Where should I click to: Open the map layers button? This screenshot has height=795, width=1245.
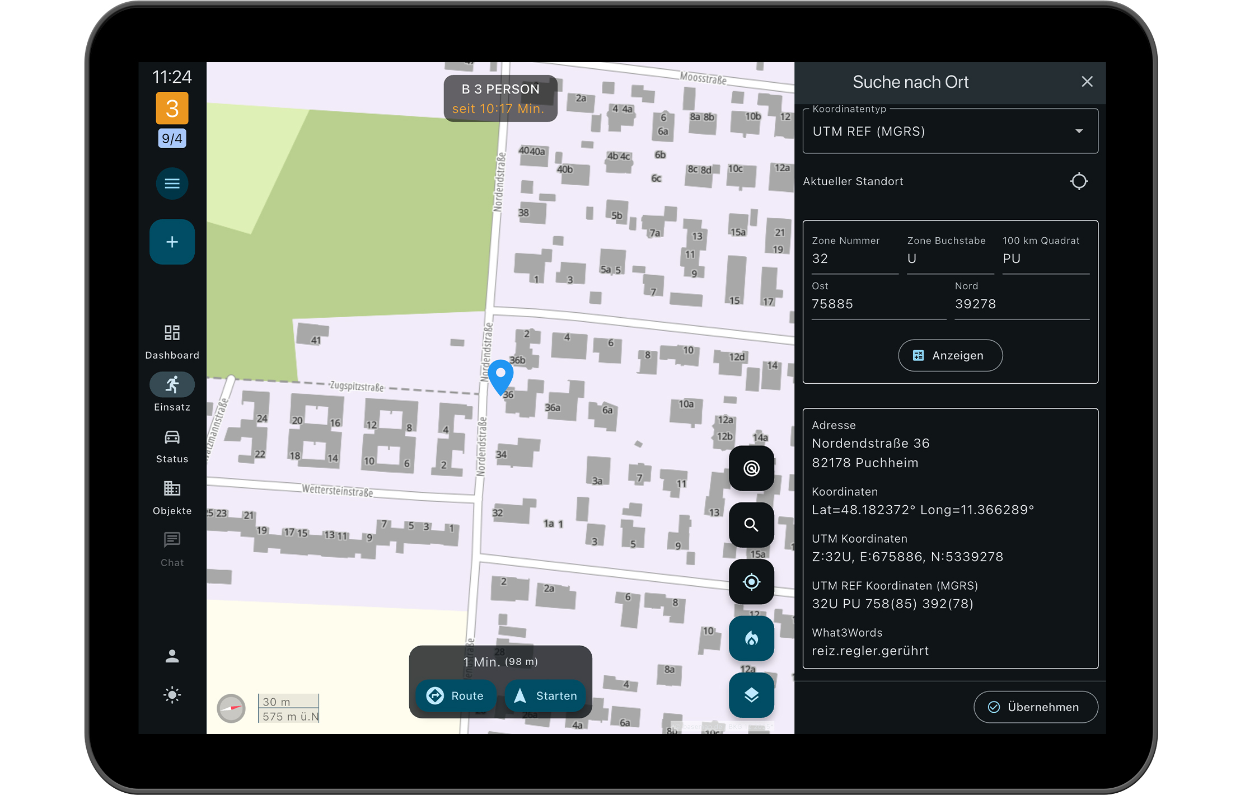751,695
